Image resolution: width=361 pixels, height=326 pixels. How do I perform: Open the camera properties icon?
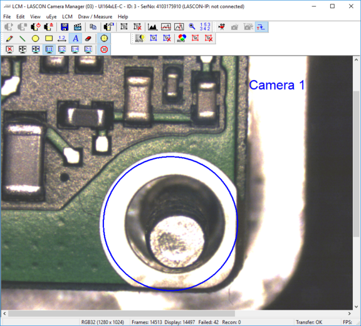click(x=108, y=27)
